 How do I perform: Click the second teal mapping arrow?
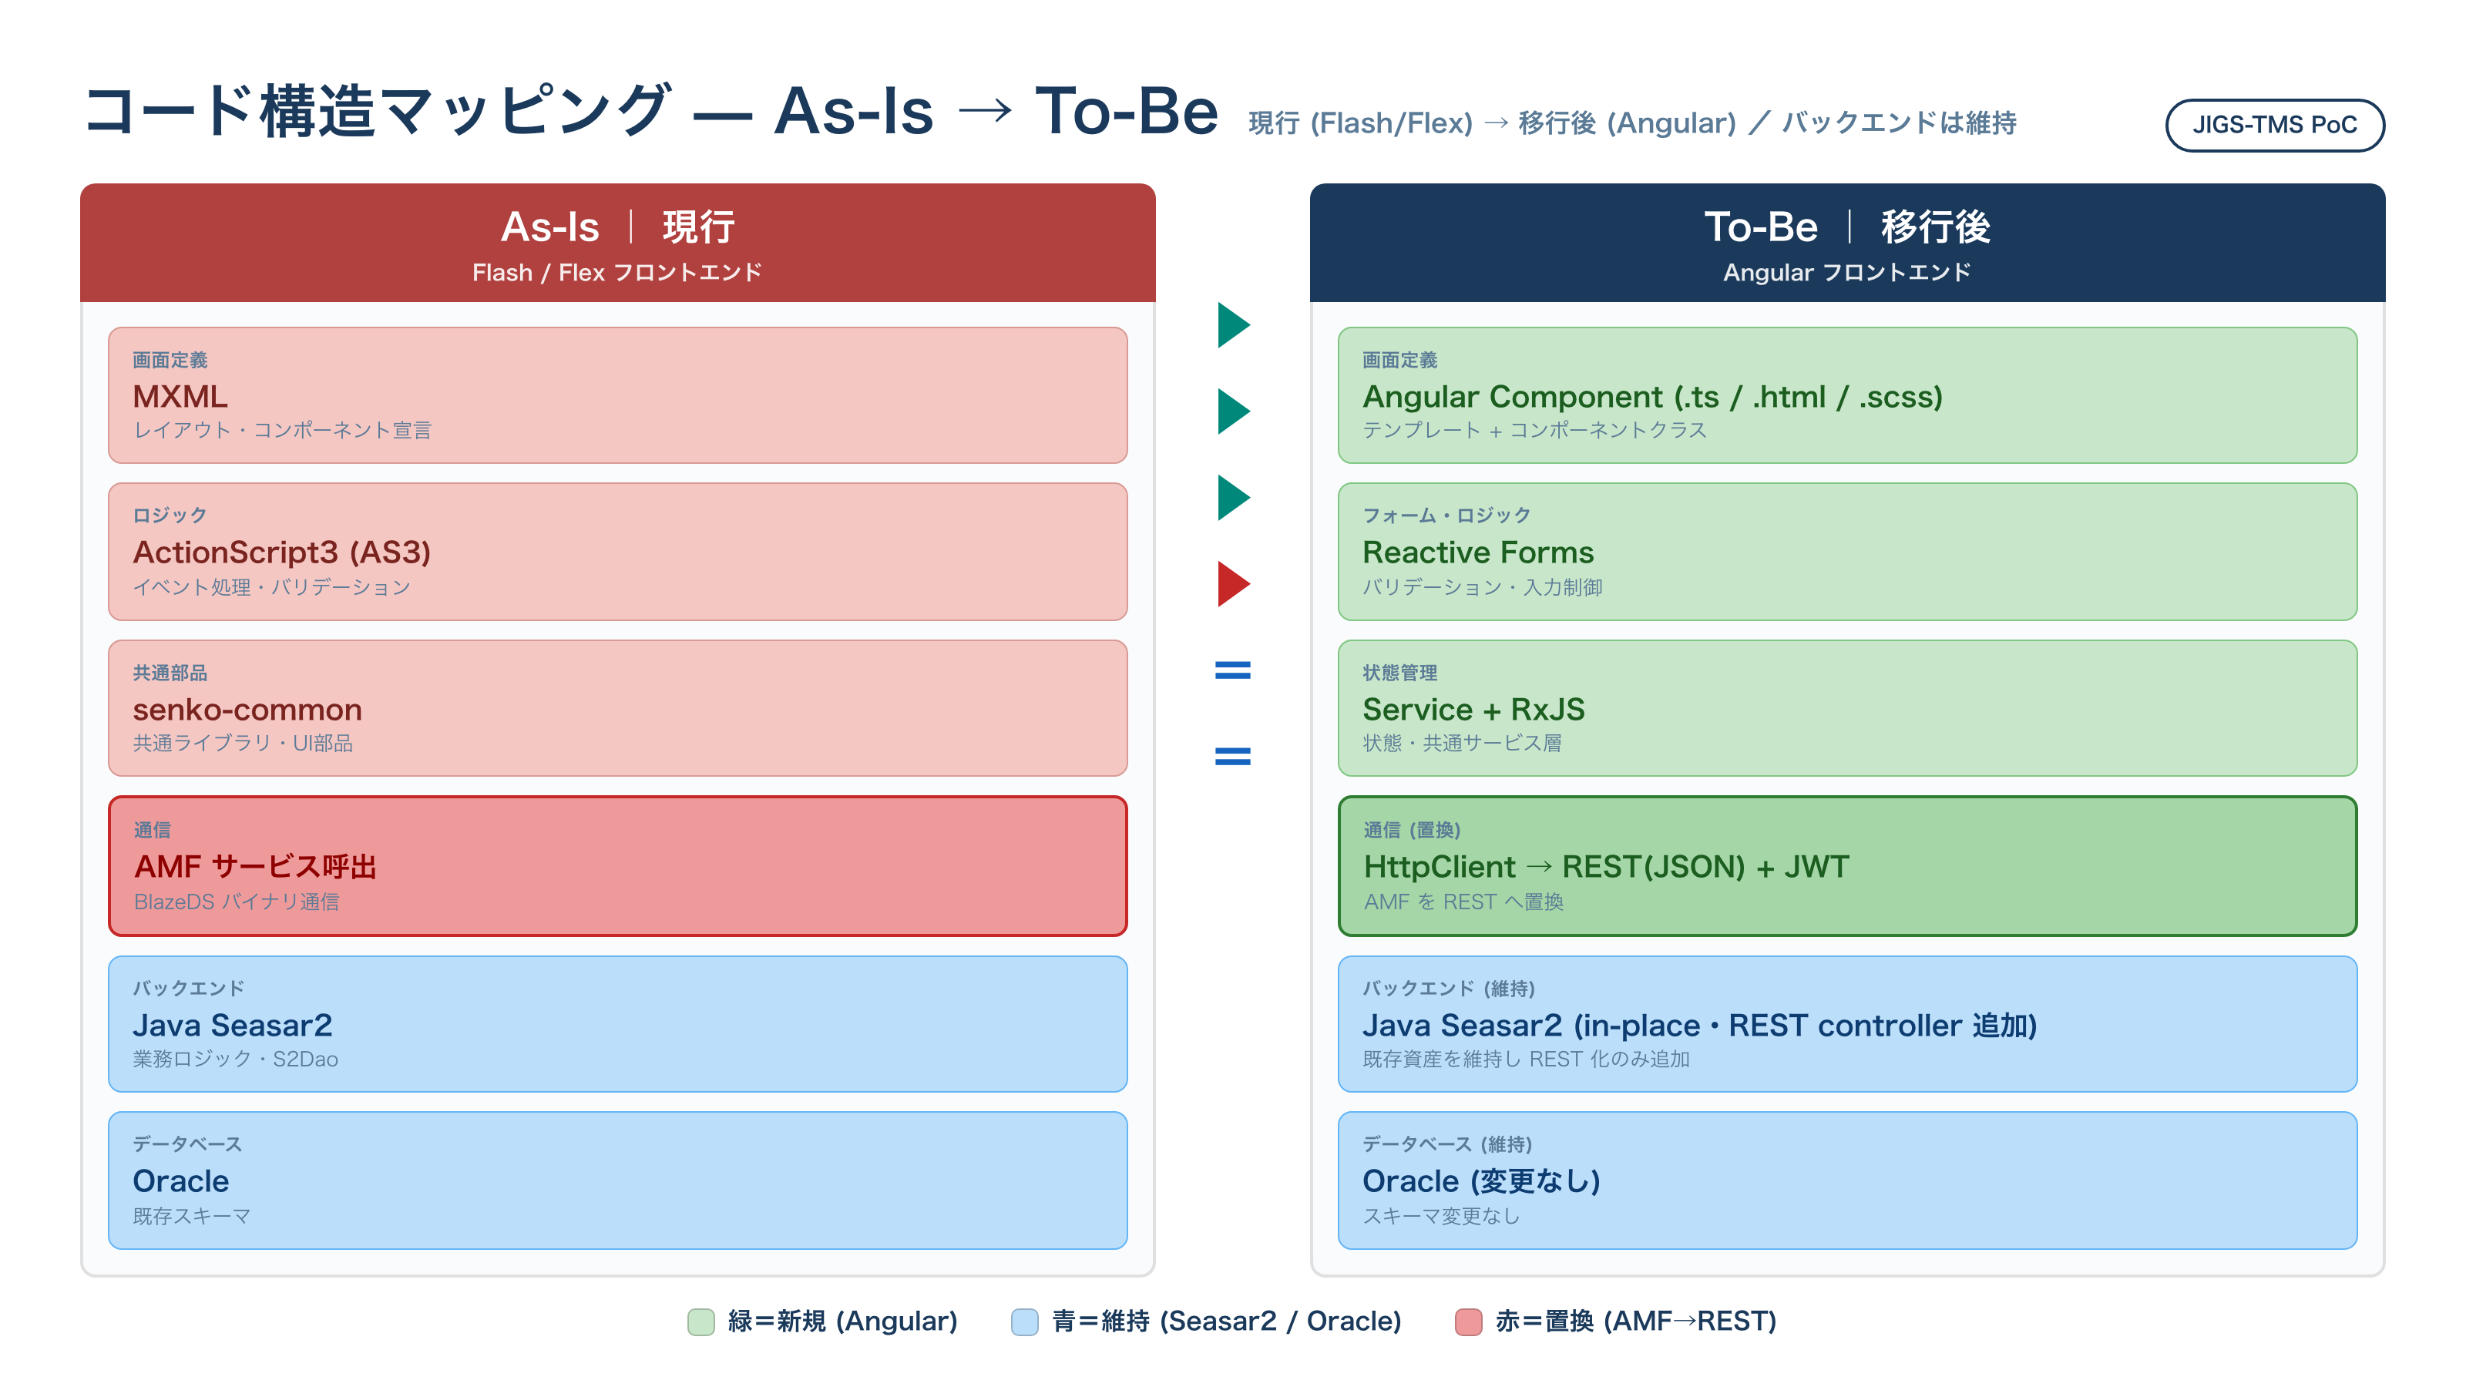(1233, 411)
